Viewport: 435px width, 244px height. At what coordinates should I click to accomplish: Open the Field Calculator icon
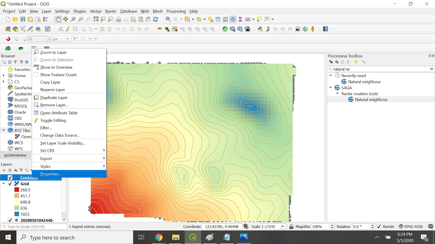pyautogui.click(x=225, y=19)
